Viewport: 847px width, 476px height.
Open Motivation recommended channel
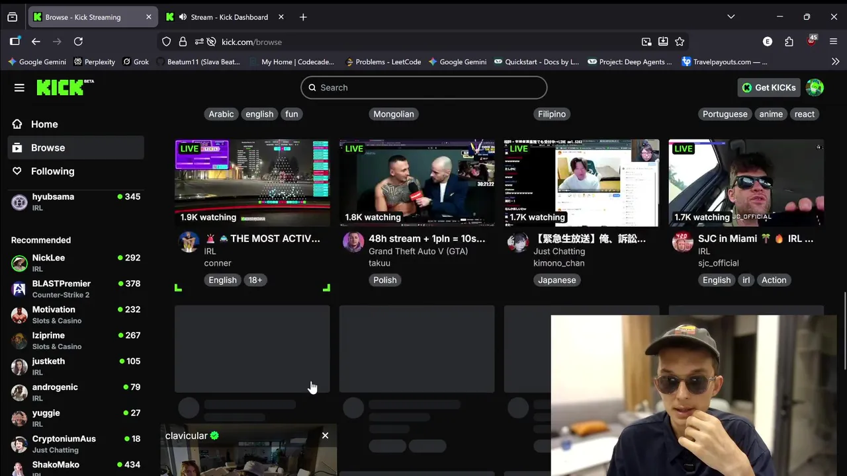[x=75, y=314]
